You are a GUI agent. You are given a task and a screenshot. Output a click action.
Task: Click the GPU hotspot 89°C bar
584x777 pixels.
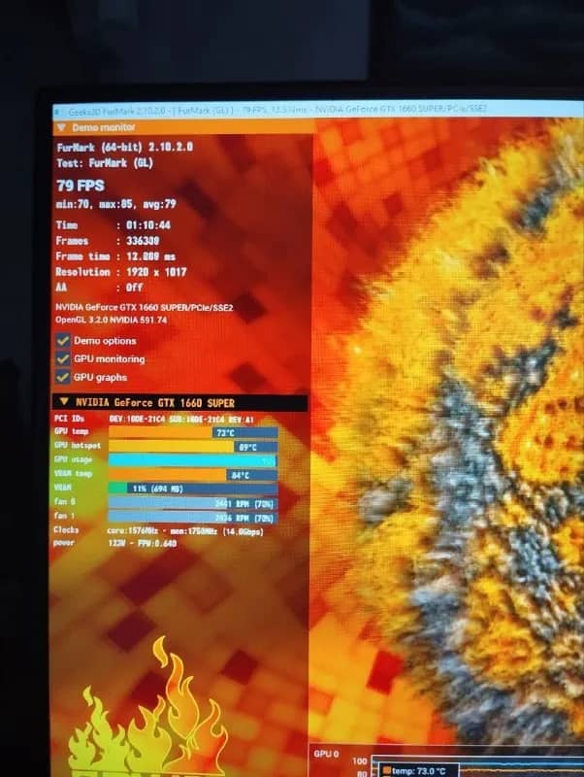click(x=193, y=447)
